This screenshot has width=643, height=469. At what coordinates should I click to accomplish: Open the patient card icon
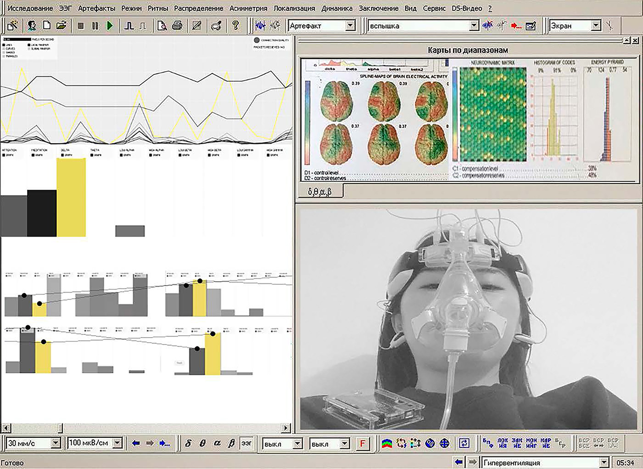click(32, 26)
